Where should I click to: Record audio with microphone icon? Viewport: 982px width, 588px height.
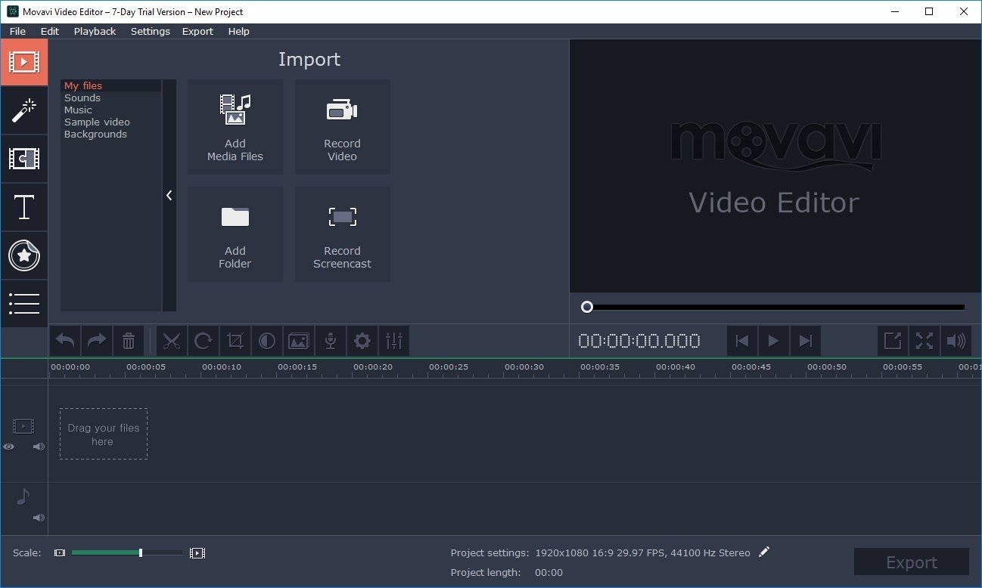pyautogui.click(x=331, y=342)
